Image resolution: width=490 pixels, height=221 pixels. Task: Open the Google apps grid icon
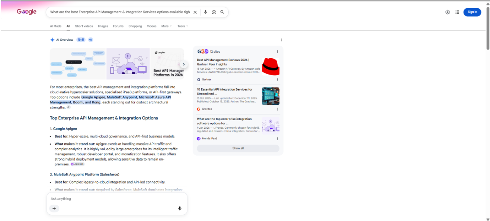point(457,12)
